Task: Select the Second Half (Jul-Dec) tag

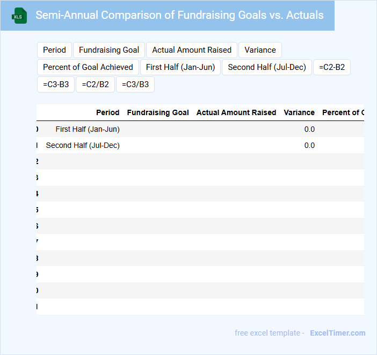Action: pyautogui.click(x=267, y=67)
